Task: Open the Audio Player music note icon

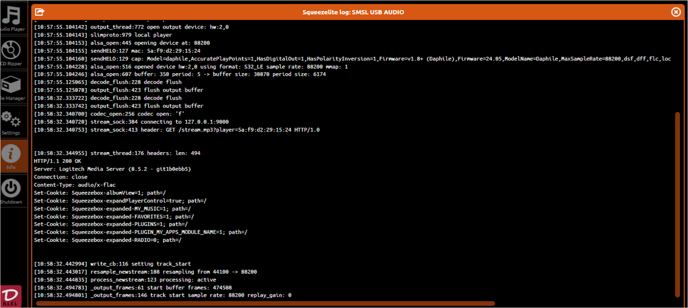Action: pos(10,16)
